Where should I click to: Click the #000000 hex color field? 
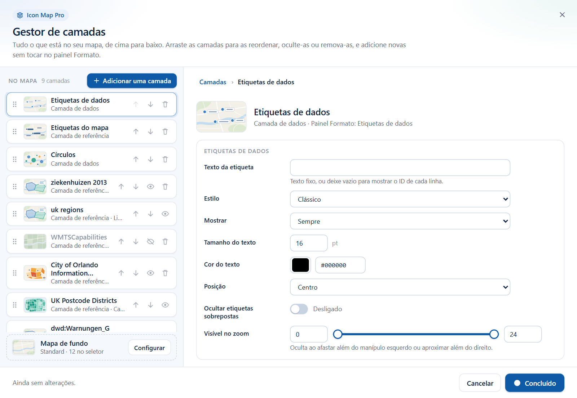click(x=340, y=265)
